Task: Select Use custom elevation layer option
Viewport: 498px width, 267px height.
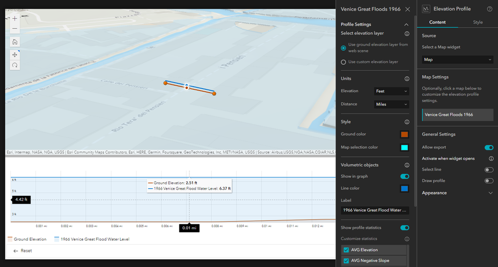Action: pyautogui.click(x=343, y=62)
